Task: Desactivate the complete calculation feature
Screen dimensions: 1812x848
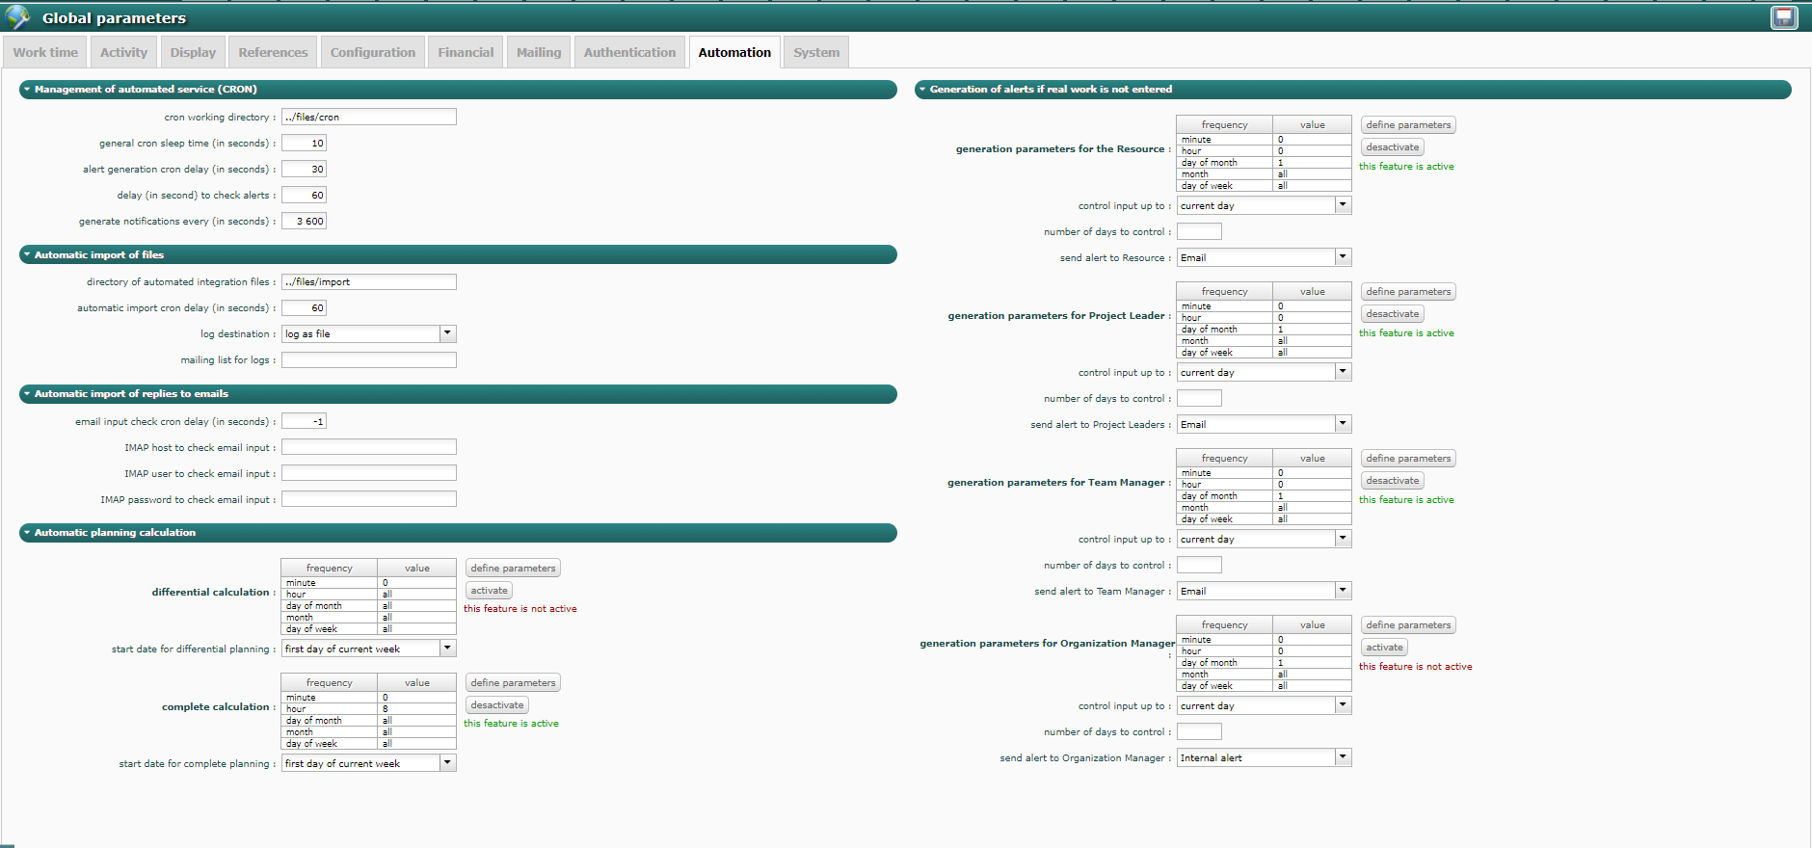Action: tap(497, 705)
